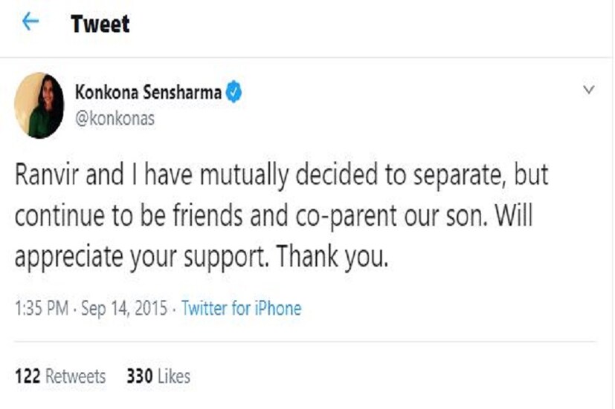Click the blue verified badge

[x=235, y=94]
